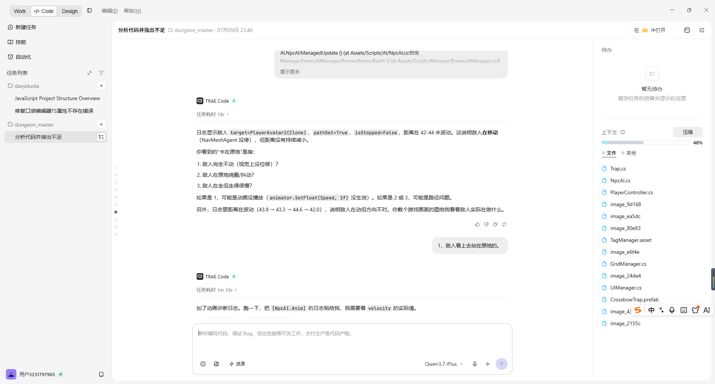Click the image attachment icon in input
715x384 pixels.
[216, 364]
